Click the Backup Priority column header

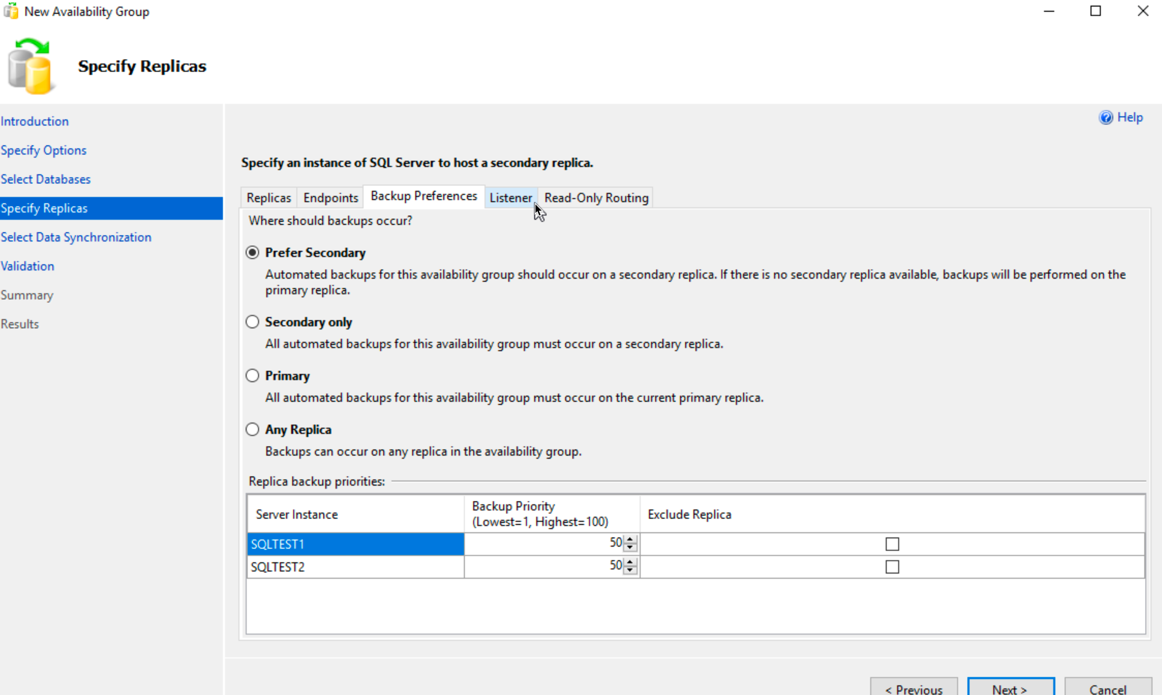point(552,514)
